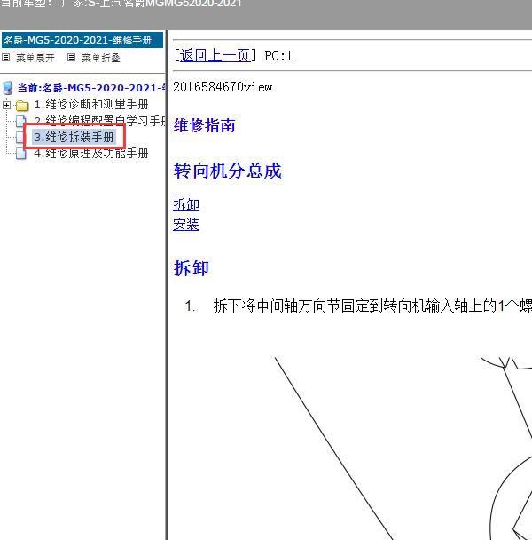Click the document icon beside 4.维修原理及功能手册
The height and width of the screenshot is (540, 532).
point(21,154)
